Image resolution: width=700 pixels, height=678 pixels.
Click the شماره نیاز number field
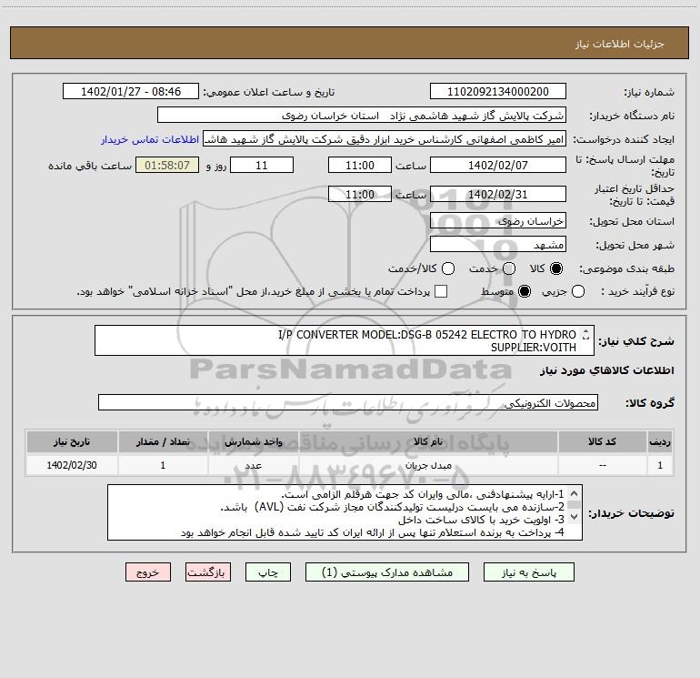(498, 92)
